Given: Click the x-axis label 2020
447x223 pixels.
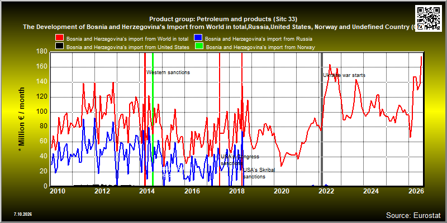Looking at the screenshot, I should pos(282,191).
